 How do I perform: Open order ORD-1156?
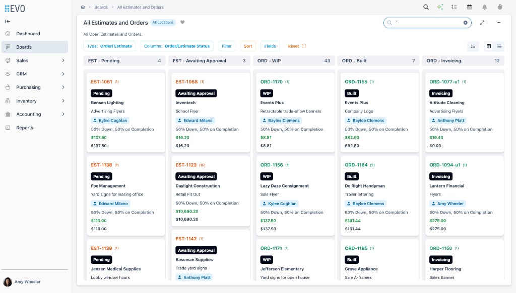pyautogui.click(x=272, y=165)
